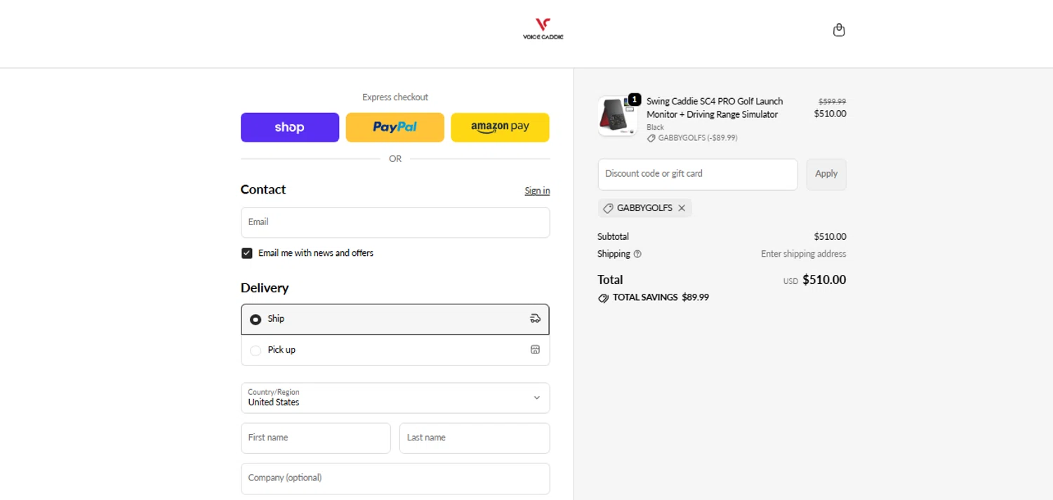Click the truck icon in Ship option

click(x=535, y=318)
